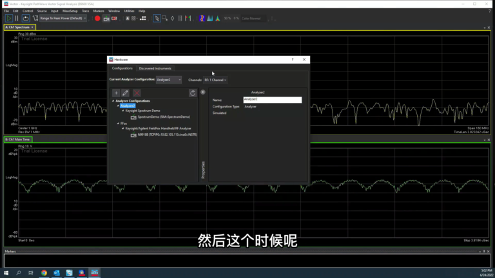Open the Window menu

(114, 11)
